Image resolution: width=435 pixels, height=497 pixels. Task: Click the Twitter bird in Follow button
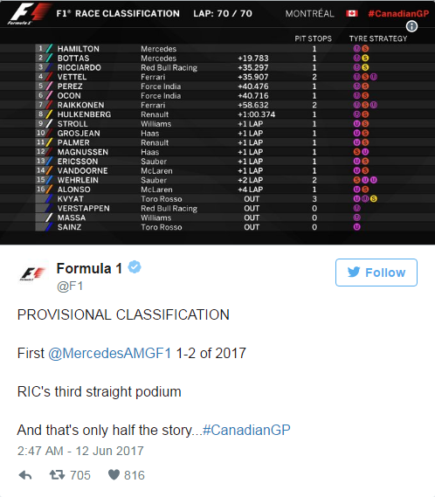[x=354, y=272]
